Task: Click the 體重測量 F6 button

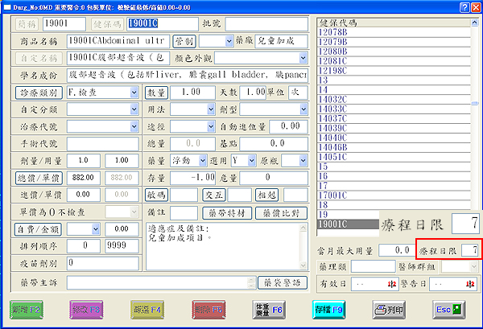Action: [266, 309]
